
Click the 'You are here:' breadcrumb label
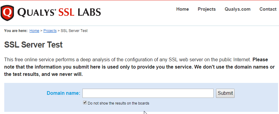(16, 31)
